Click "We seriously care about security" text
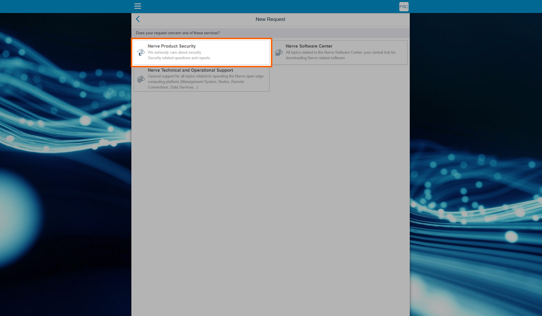542x316 pixels. click(x=174, y=53)
